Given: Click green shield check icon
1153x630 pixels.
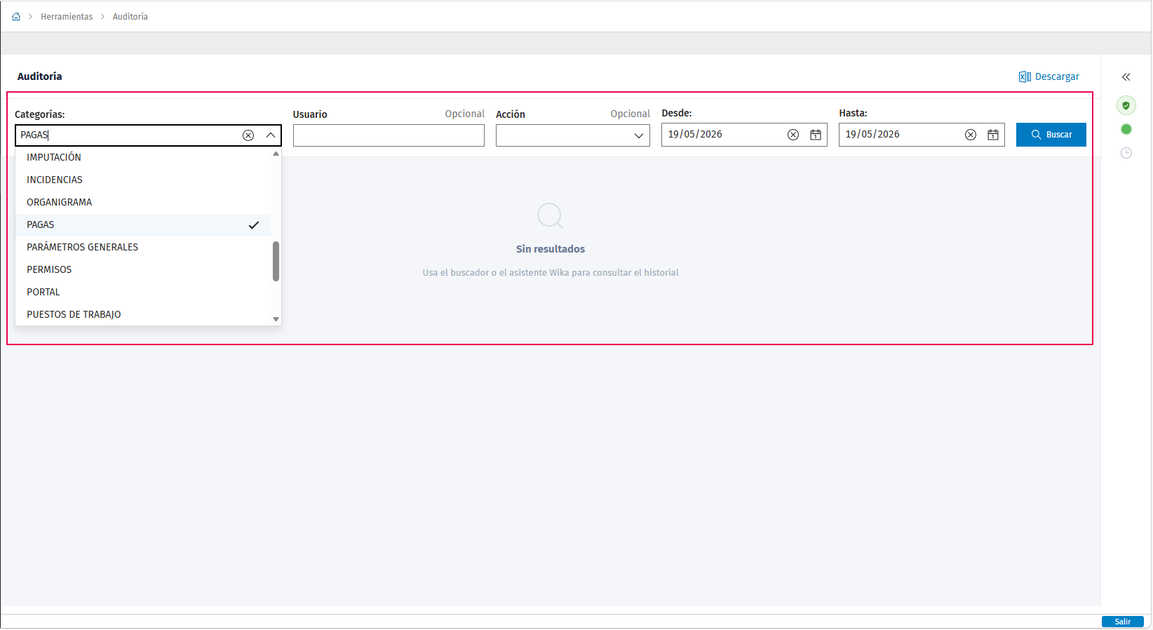Looking at the screenshot, I should tap(1126, 105).
